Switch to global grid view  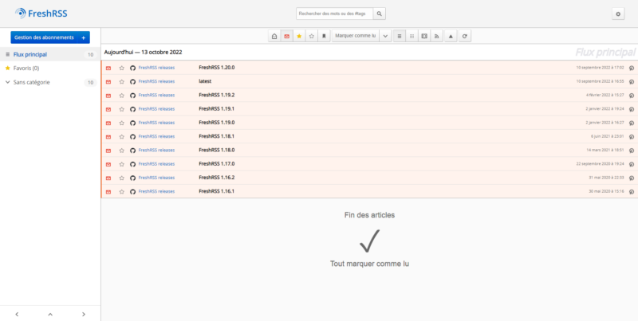[412, 36]
